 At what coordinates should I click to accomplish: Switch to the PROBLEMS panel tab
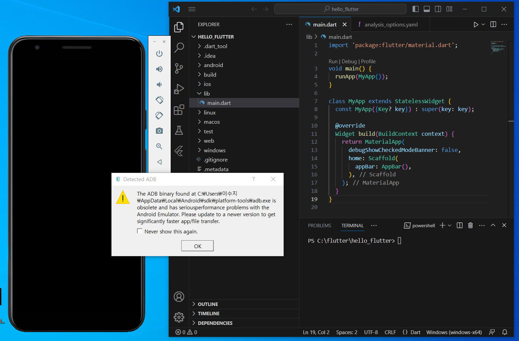(x=319, y=225)
